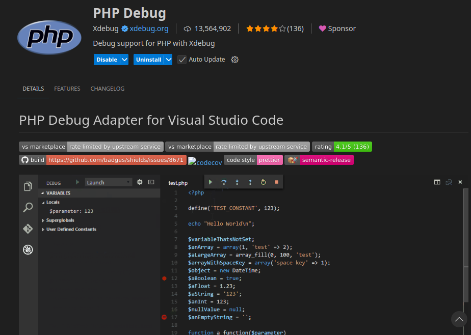
Task: Uninstall the PHP Debug extension
Action: pyautogui.click(x=149, y=60)
